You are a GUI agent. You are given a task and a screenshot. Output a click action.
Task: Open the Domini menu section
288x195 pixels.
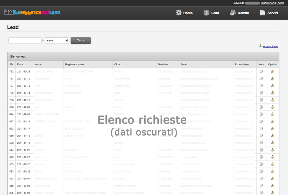click(x=239, y=13)
